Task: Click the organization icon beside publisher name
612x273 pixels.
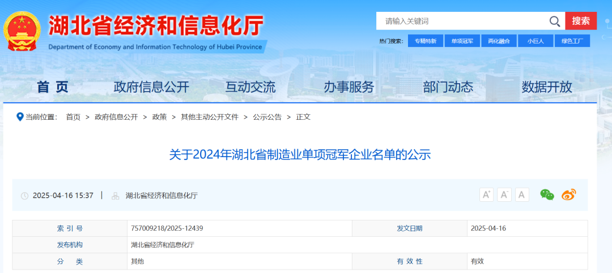Action: coord(115,196)
